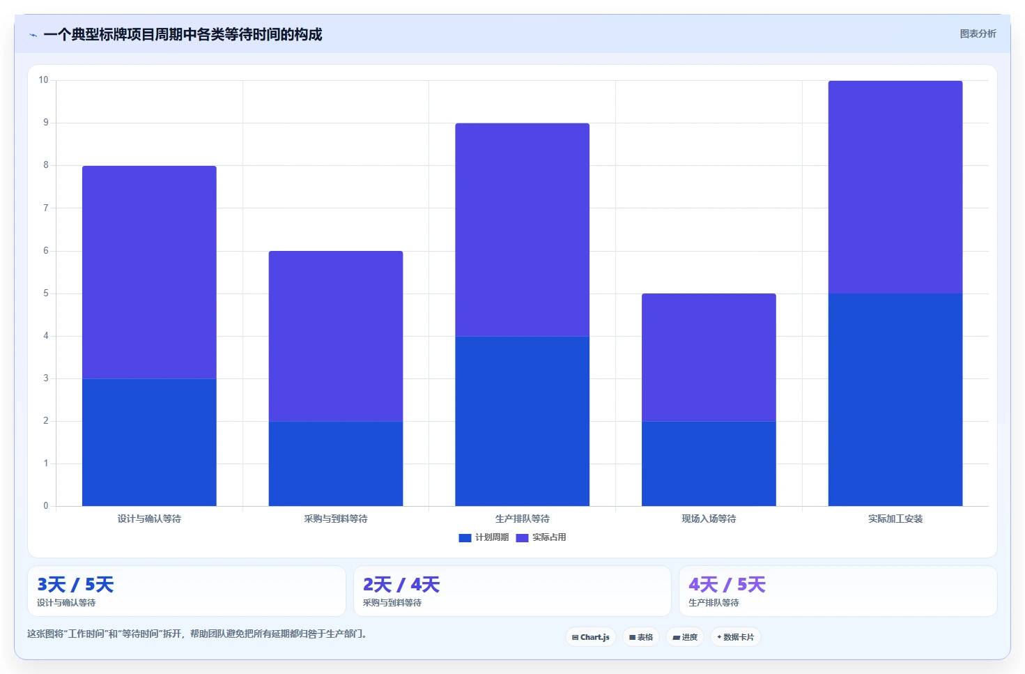Viewport: 1025px width, 674px height.
Task: Click the footnote about 工作时间 and 等待时间
Action: (197, 634)
